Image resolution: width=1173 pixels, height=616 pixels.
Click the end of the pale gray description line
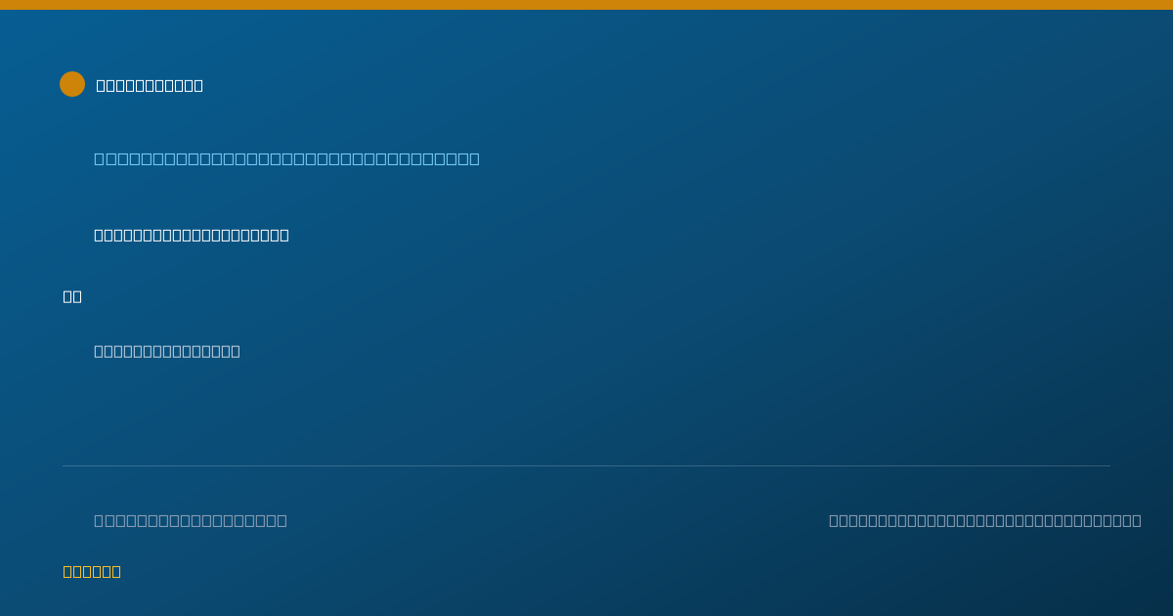tap(235, 351)
